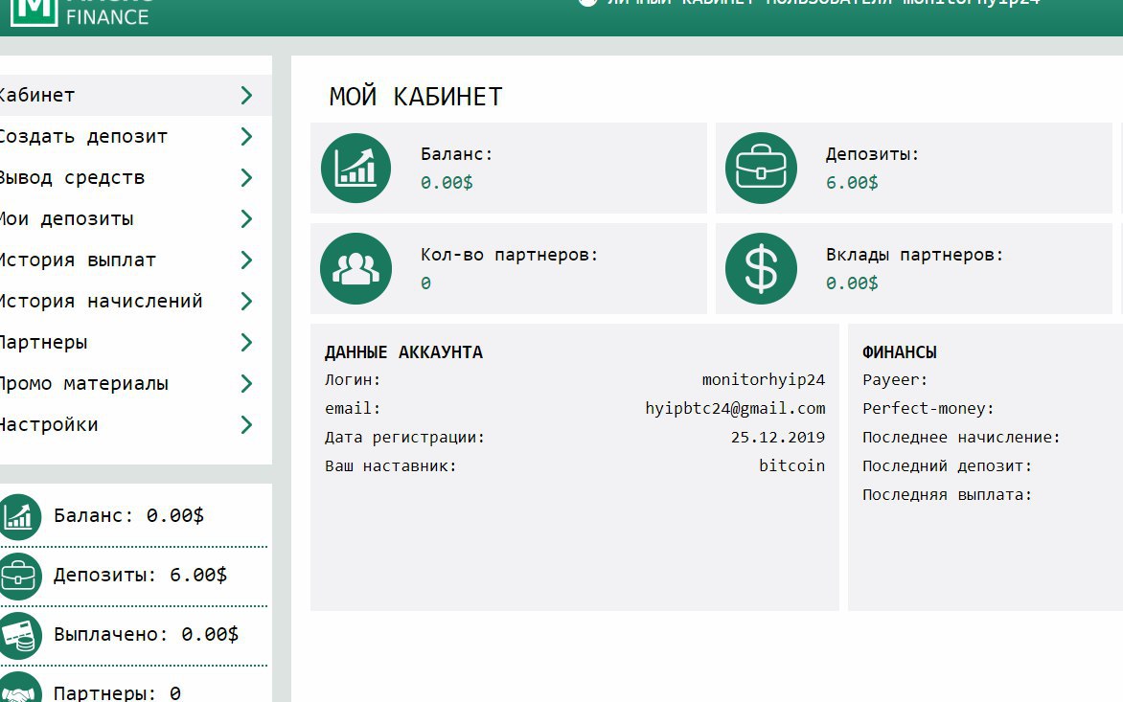
Task: Open История выплат menu item
Action: click(x=135, y=260)
